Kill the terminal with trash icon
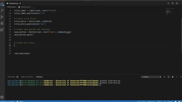Image resolution: width=182 pixels, height=102 pixels. pyautogui.click(x=173, y=77)
